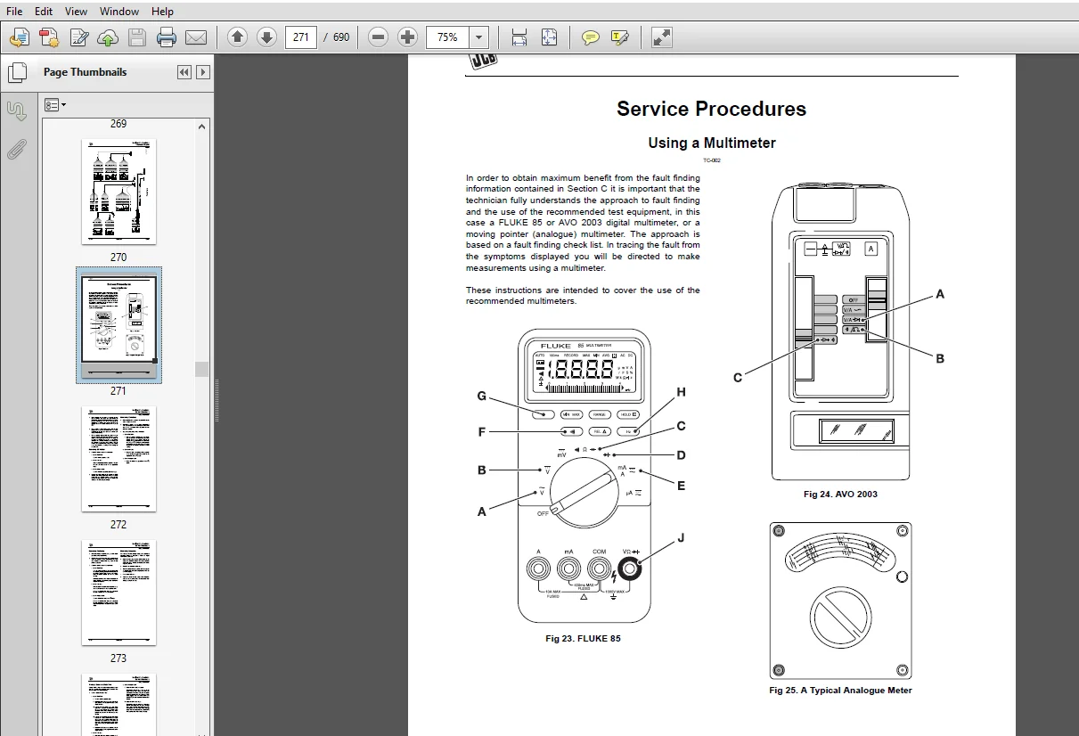Image resolution: width=1079 pixels, height=736 pixels.
Task: Click the thumbnail scrollbar up arrow
Action: click(x=202, y=127)
